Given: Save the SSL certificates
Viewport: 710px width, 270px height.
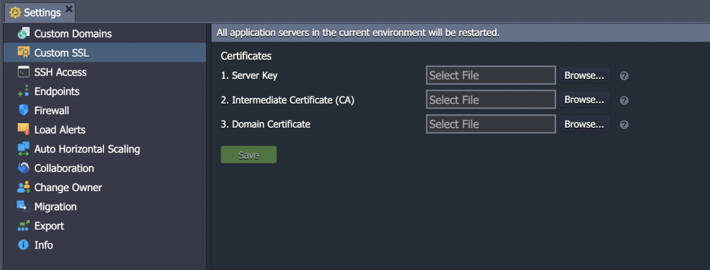Looking at the screenshot, I should (249, 154).
